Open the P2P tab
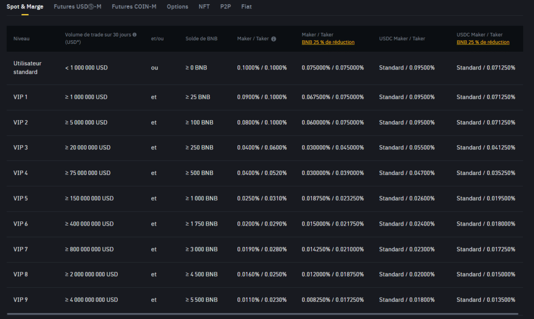Screen dimensions: 534x319 (x=225, y=6)
